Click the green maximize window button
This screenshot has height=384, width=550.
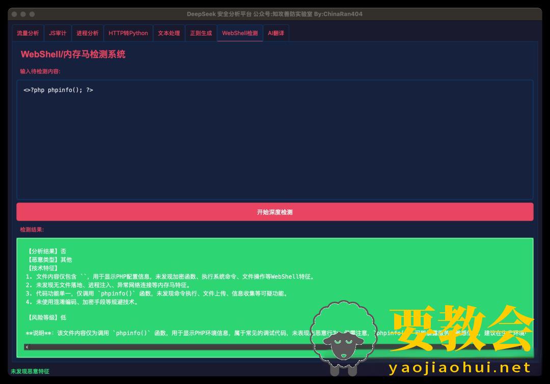pyautogui.click(x=32, y=14)
